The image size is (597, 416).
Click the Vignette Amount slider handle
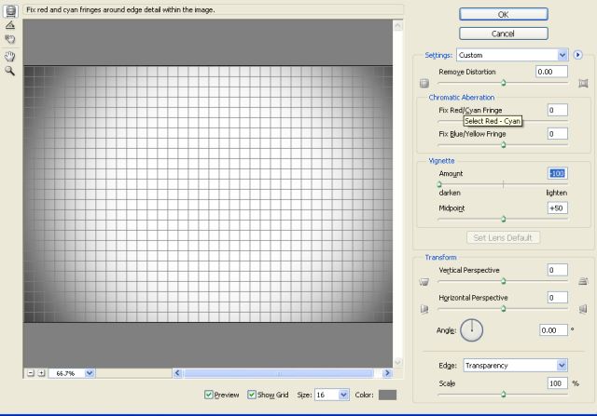coord(439,184)
